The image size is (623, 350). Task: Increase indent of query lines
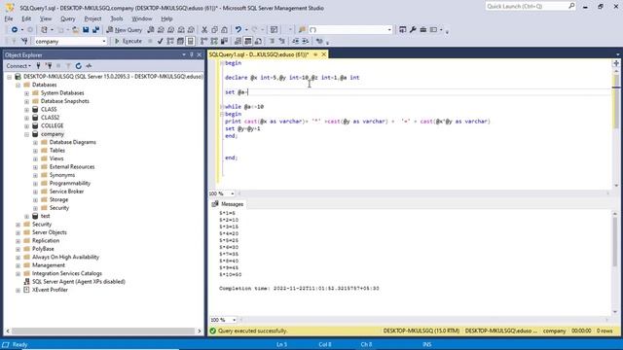[305, 41]
